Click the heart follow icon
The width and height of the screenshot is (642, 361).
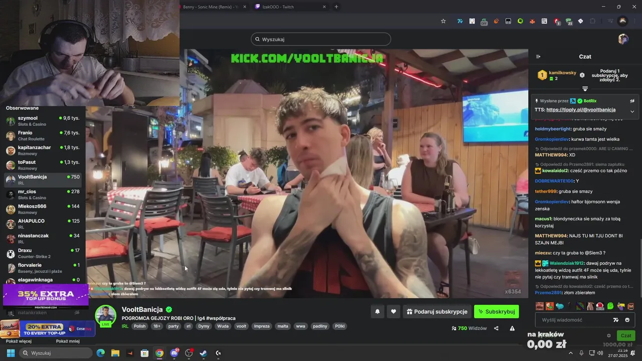click(393, 312)
